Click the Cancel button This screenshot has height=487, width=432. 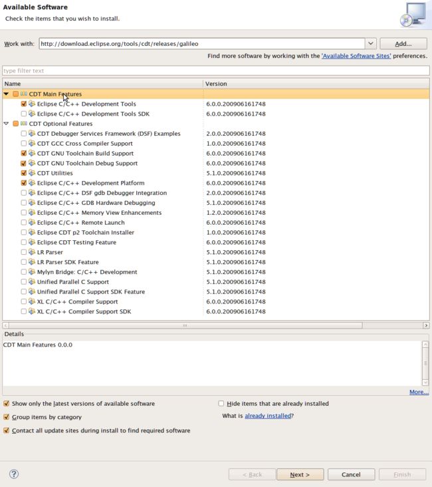[351, 474]
